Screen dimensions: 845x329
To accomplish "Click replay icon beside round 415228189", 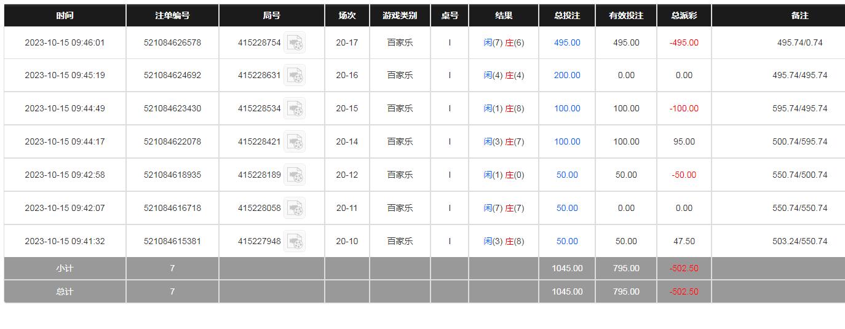I will (295, 175).
